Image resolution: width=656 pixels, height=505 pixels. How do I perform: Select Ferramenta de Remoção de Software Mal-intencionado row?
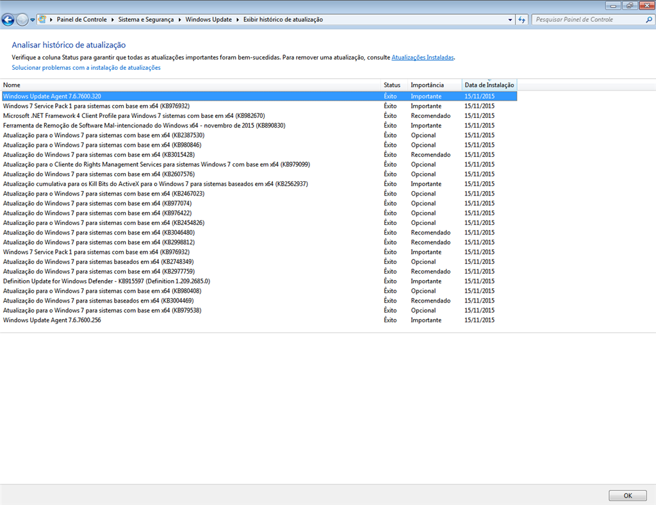coord(259,126)
